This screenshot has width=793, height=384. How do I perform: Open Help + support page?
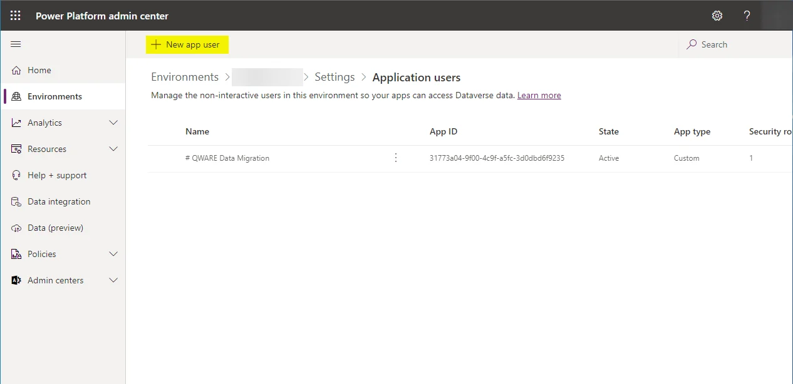click(63, 175)
